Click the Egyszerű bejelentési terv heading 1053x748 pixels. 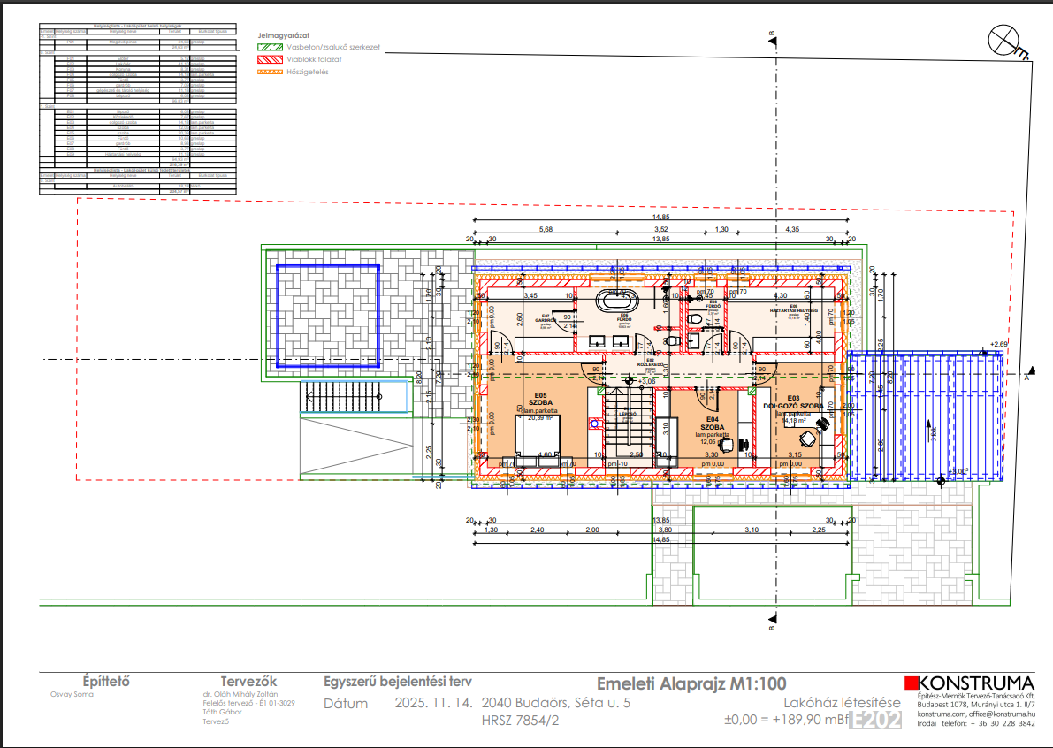pos(397,682)
